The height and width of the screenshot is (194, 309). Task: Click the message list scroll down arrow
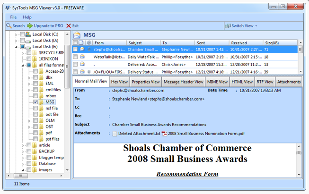[300, 72]
